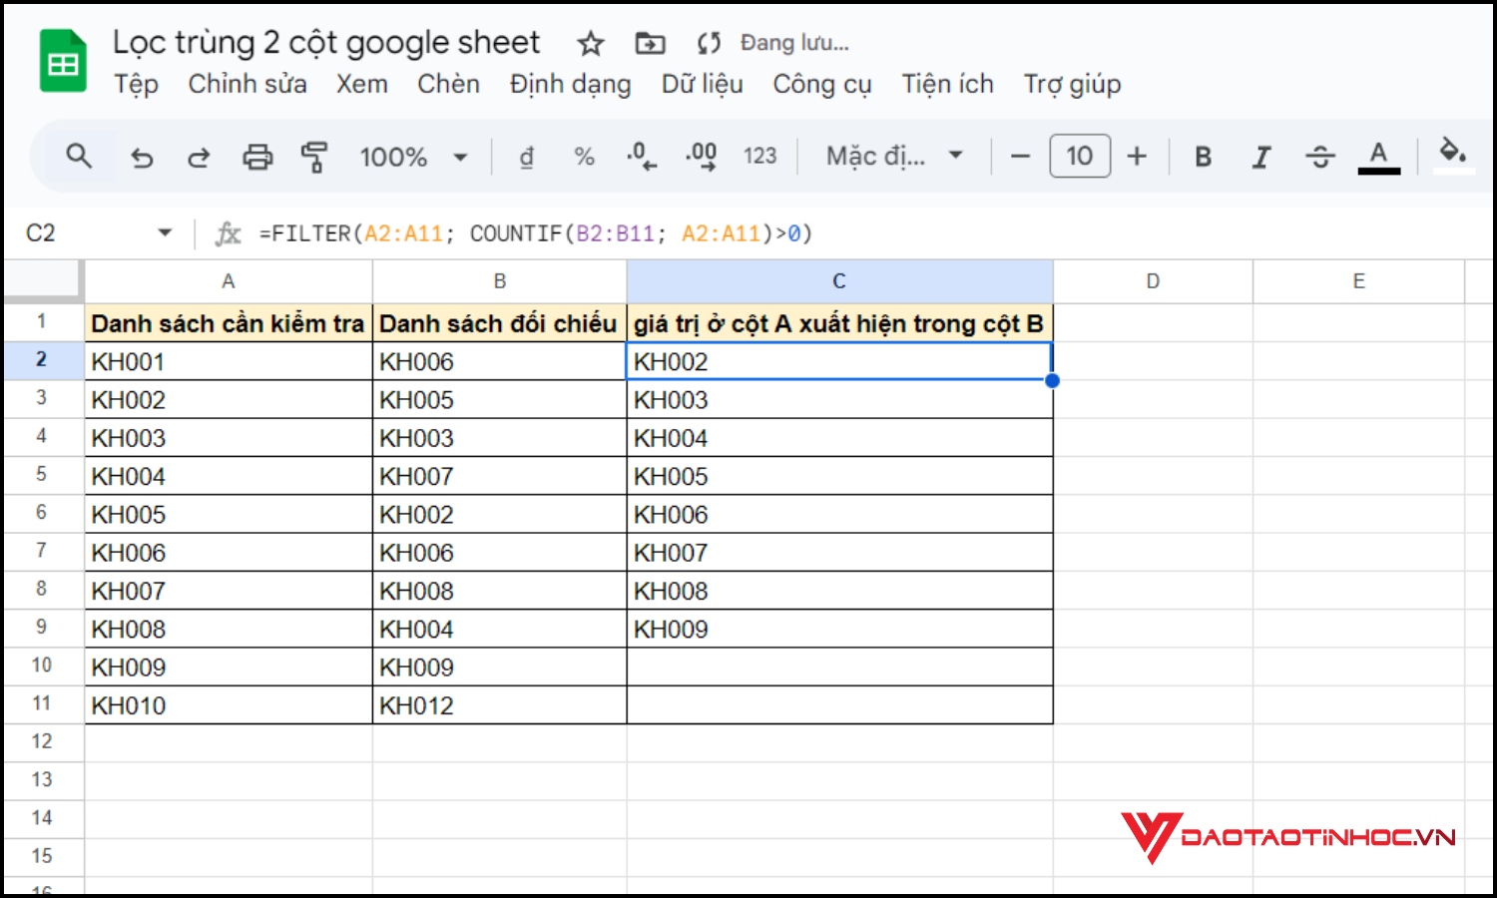Toggle italic formatting
This screenshot has height=898, width=1497.
(1261, 156)
